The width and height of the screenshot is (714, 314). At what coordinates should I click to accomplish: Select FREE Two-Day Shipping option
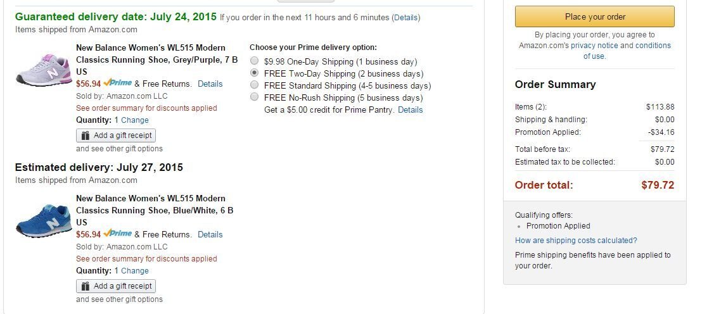[255, 73]
